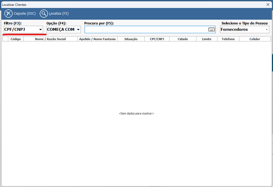273x187 pixels.
Task: Click the CPF/CNPJ column header in grid
Action: (157, 39)
